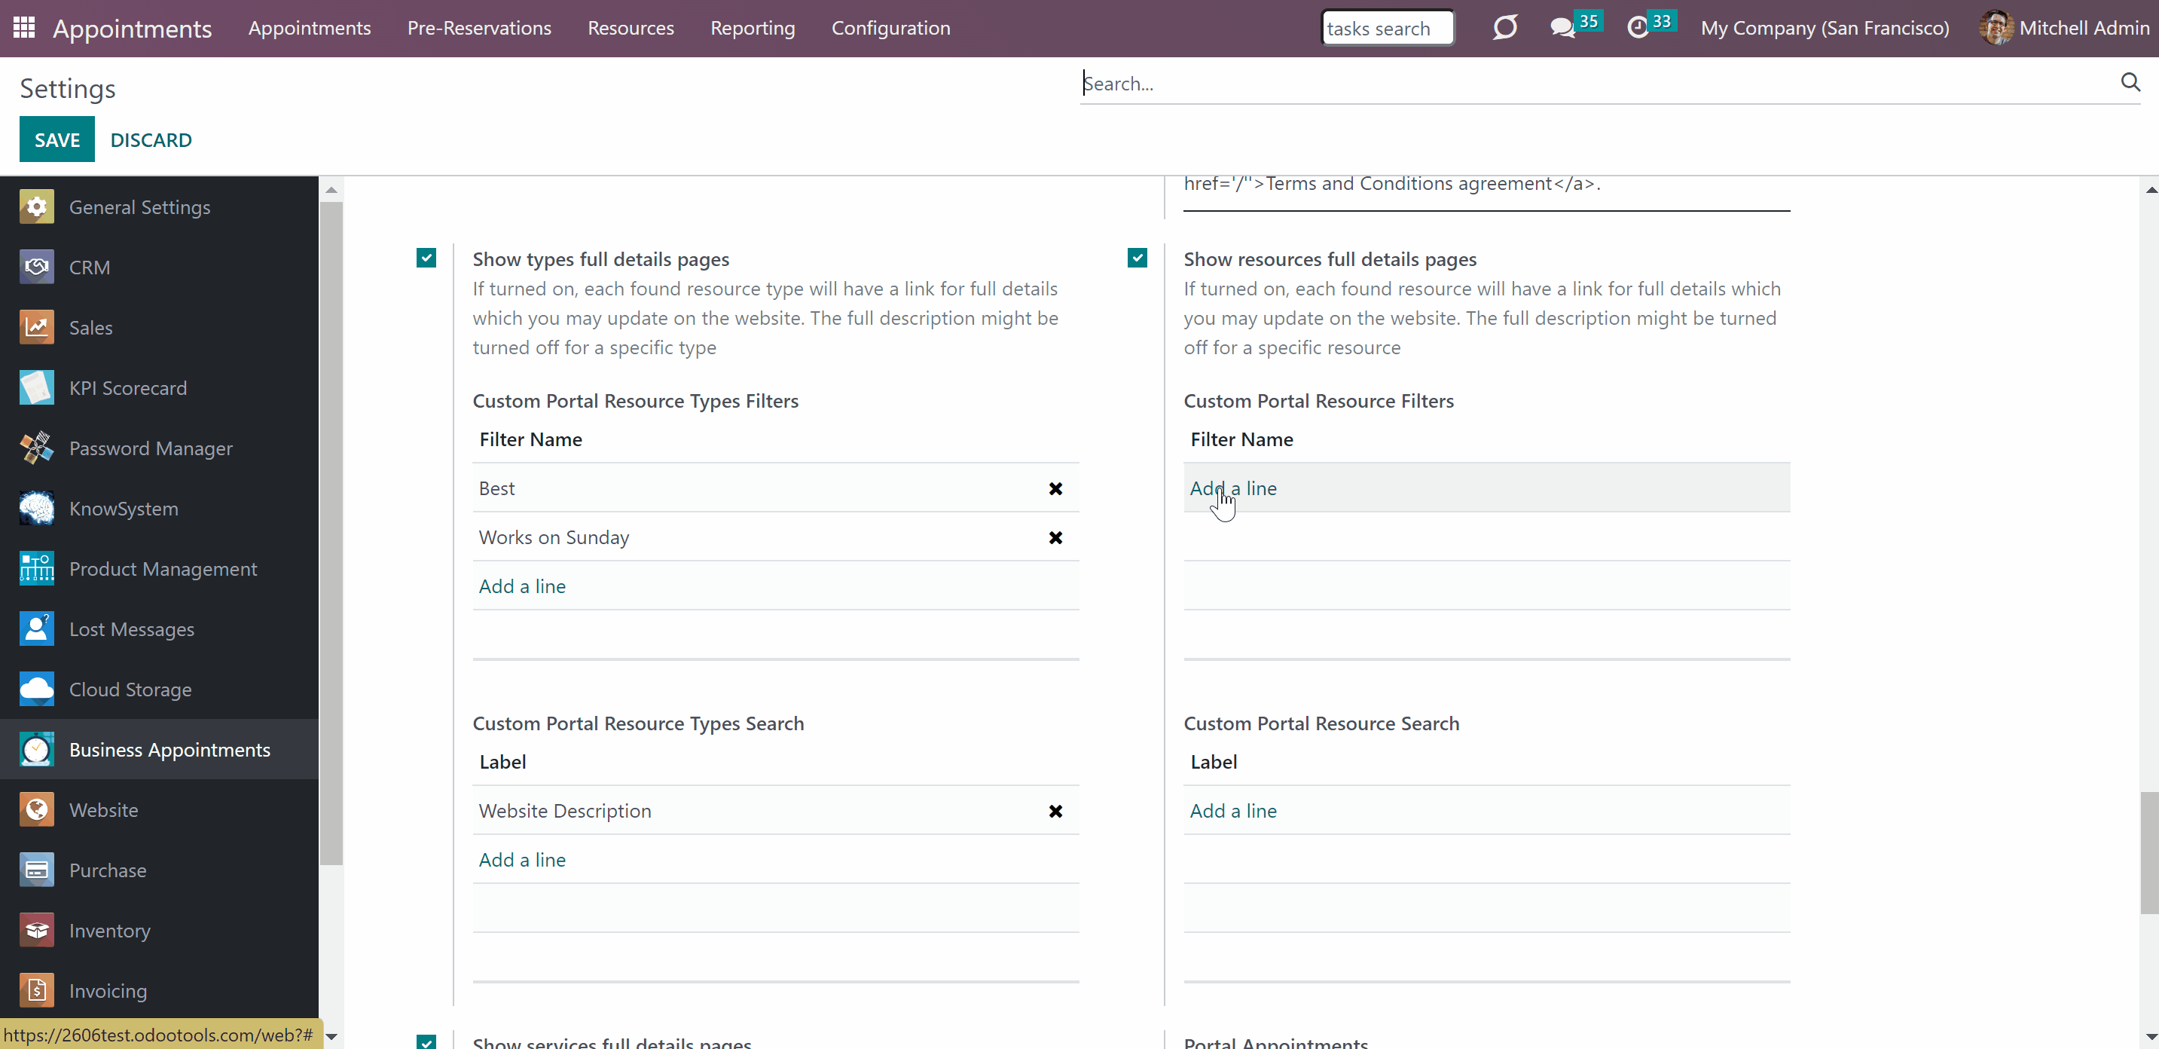
Task: Focus the tasks search field
Action: (1387, 28)
